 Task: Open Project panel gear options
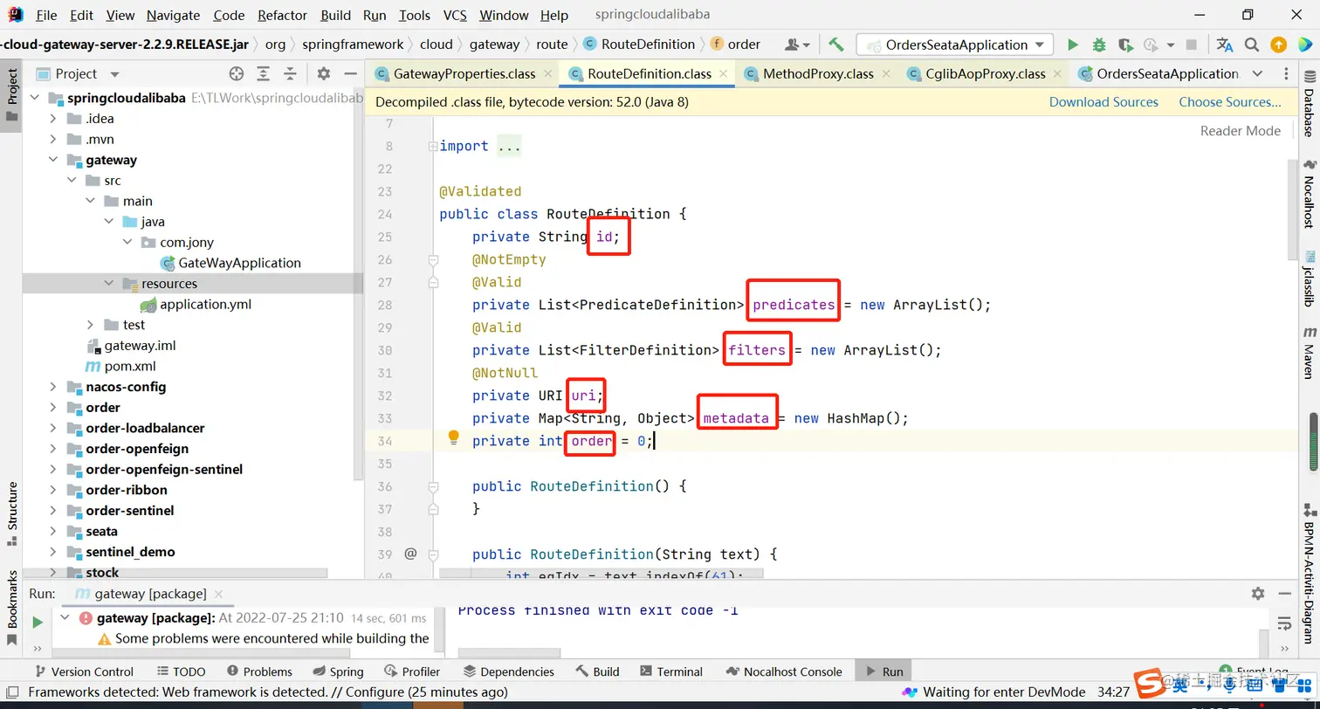pyautogui.click(x=324, y=74)
